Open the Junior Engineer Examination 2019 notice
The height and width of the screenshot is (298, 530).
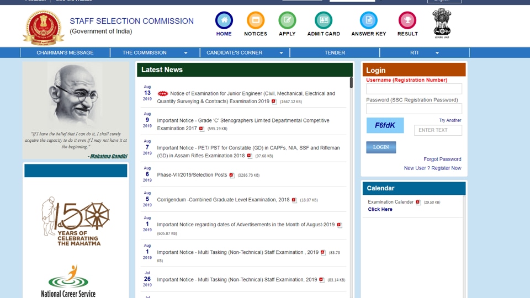click(x=246, y=97)
